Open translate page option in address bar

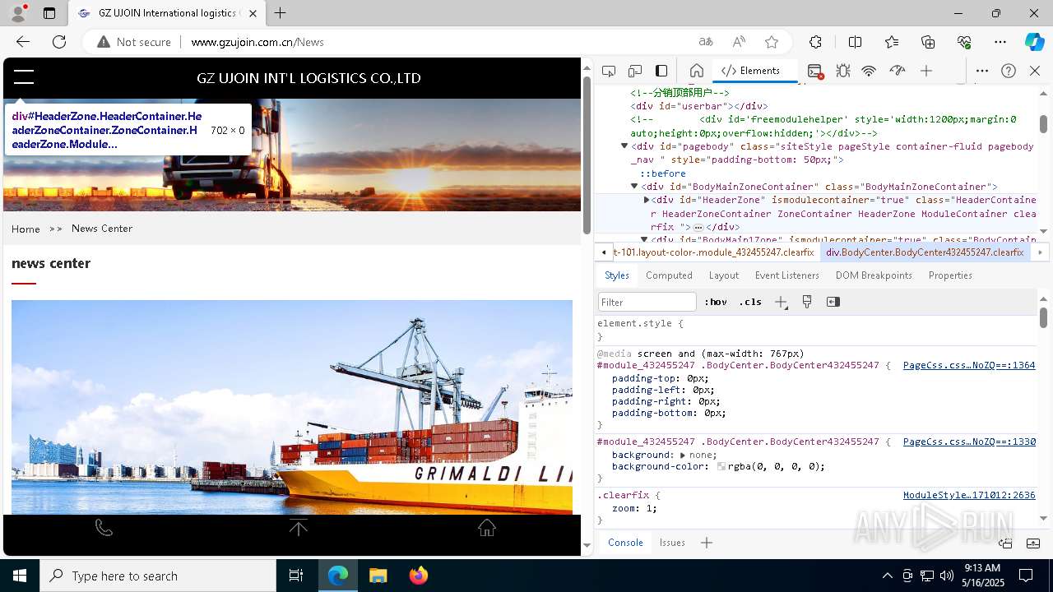tap(706, 42)
